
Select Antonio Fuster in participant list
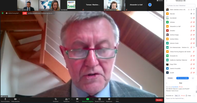click(x=181, y=43)
